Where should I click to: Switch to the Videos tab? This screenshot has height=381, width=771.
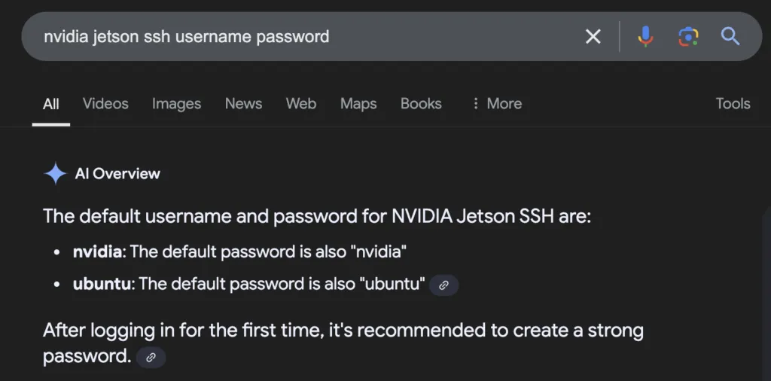tap(105, 104)
